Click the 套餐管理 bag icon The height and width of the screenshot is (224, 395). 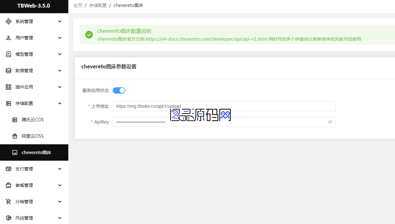8,185
